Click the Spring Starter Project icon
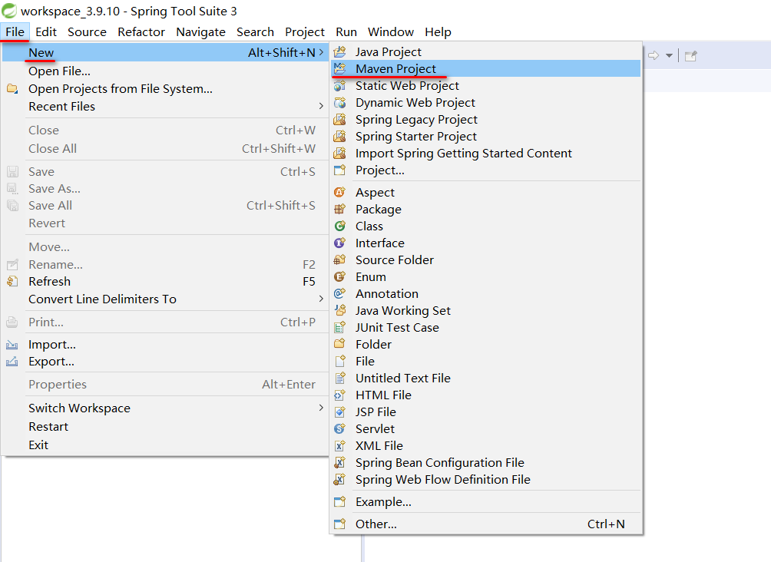 pos(339,136)
